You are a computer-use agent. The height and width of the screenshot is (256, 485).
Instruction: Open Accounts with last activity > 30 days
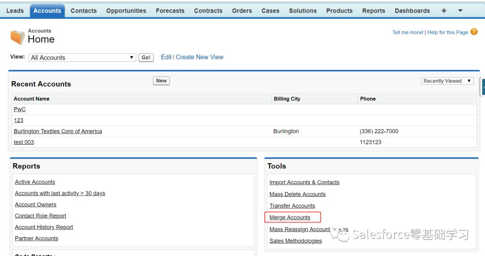pos(60,193)
